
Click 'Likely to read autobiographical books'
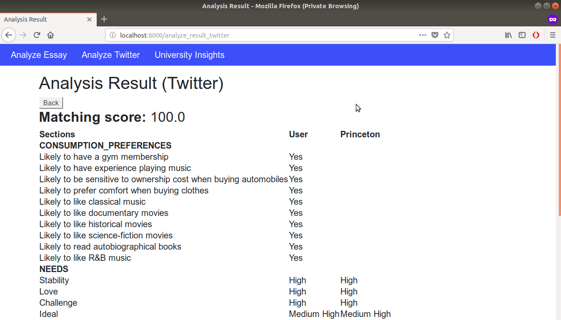pyautogui.click(x=110, y=247)
